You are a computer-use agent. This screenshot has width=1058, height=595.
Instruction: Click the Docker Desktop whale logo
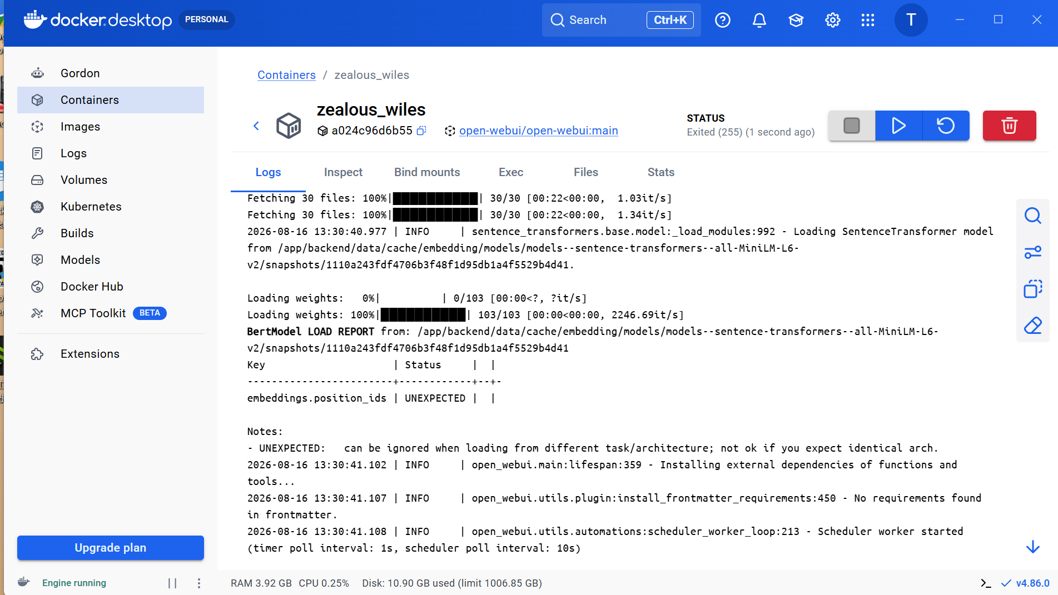34,19
